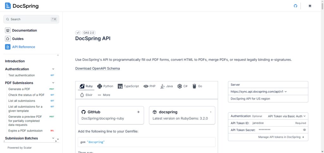Open List all submissions for a given template

click(x=31, y=109)
